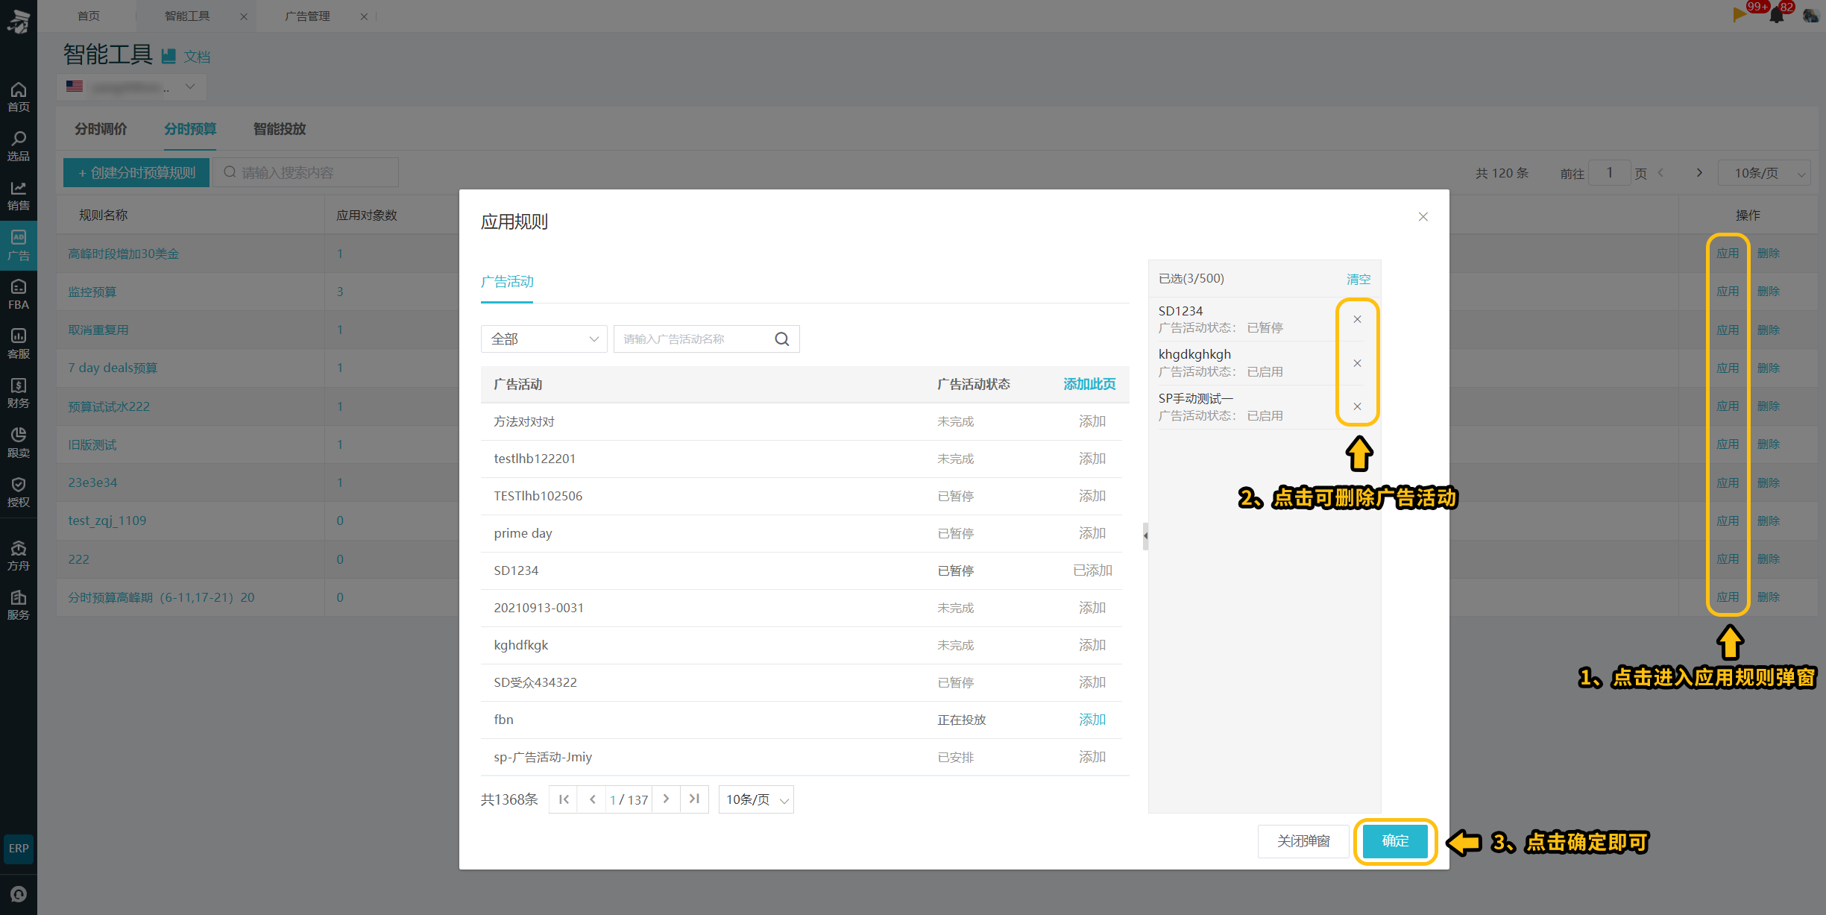Image resolution: width=1826 pixels, height=915 pixels.
Task: Click 应用 for the 监控预算 rule
Action: click(x=1728, y=292)
